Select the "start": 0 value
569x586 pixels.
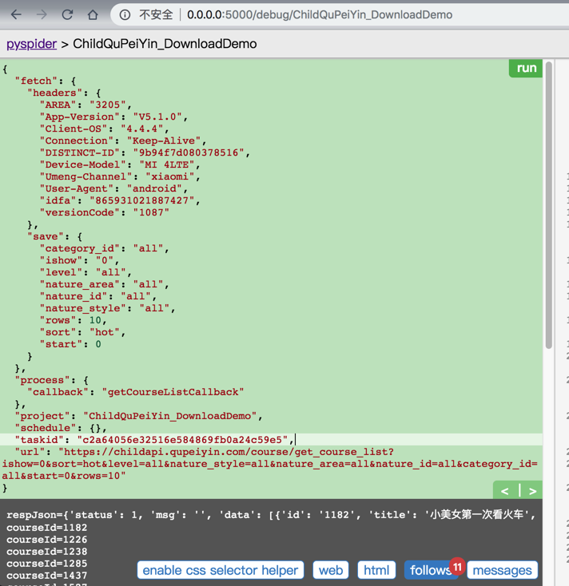point(98,344)
